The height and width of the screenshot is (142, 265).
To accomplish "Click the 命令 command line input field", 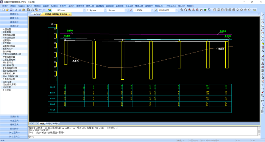I will point(143,137).
